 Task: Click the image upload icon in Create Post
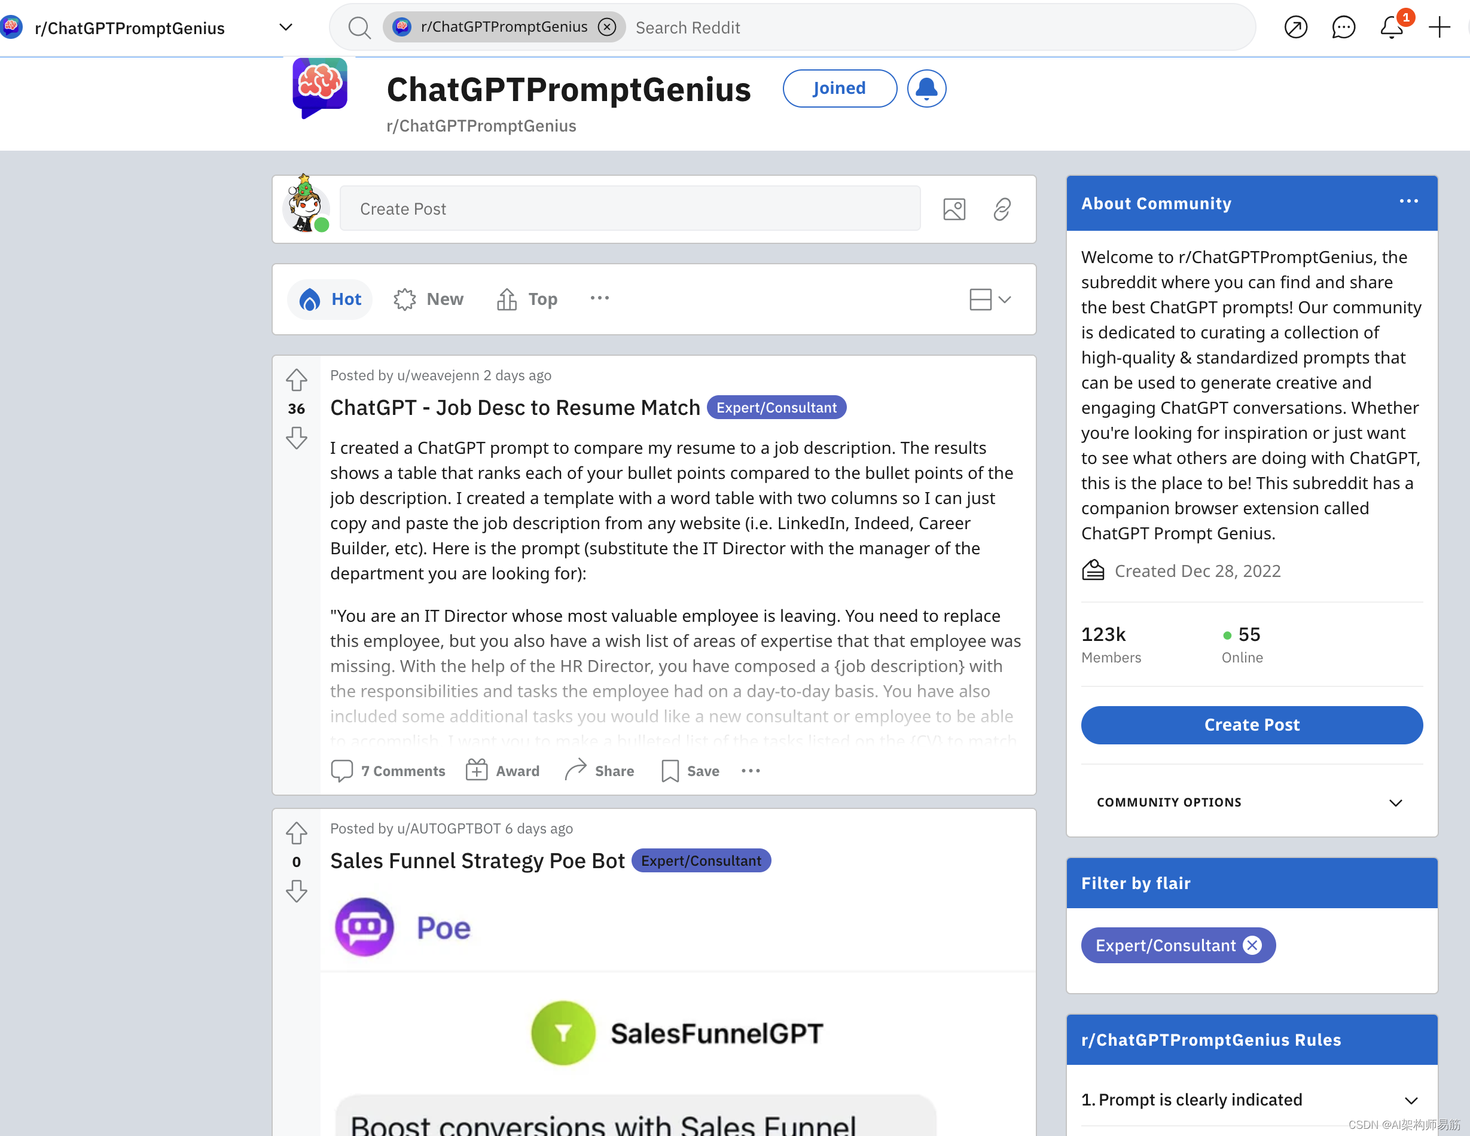[x=953, y=209]
